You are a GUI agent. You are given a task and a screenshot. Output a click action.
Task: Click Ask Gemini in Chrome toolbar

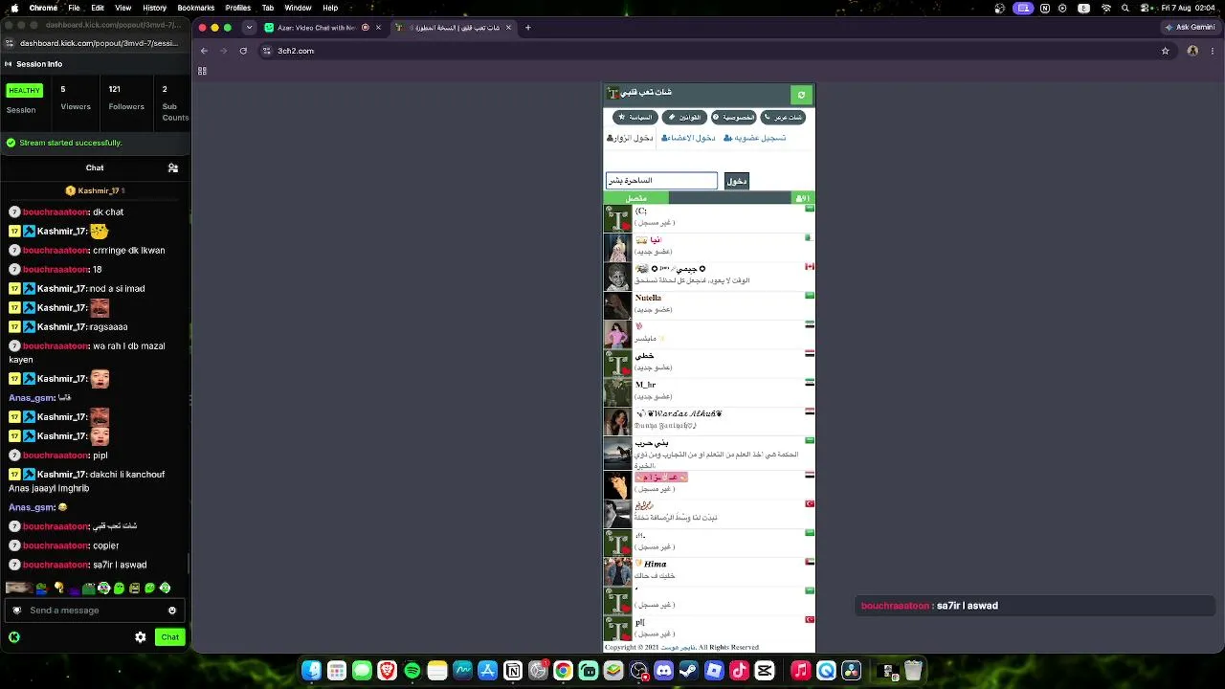pyautogui.click(x=1190, y=28)
